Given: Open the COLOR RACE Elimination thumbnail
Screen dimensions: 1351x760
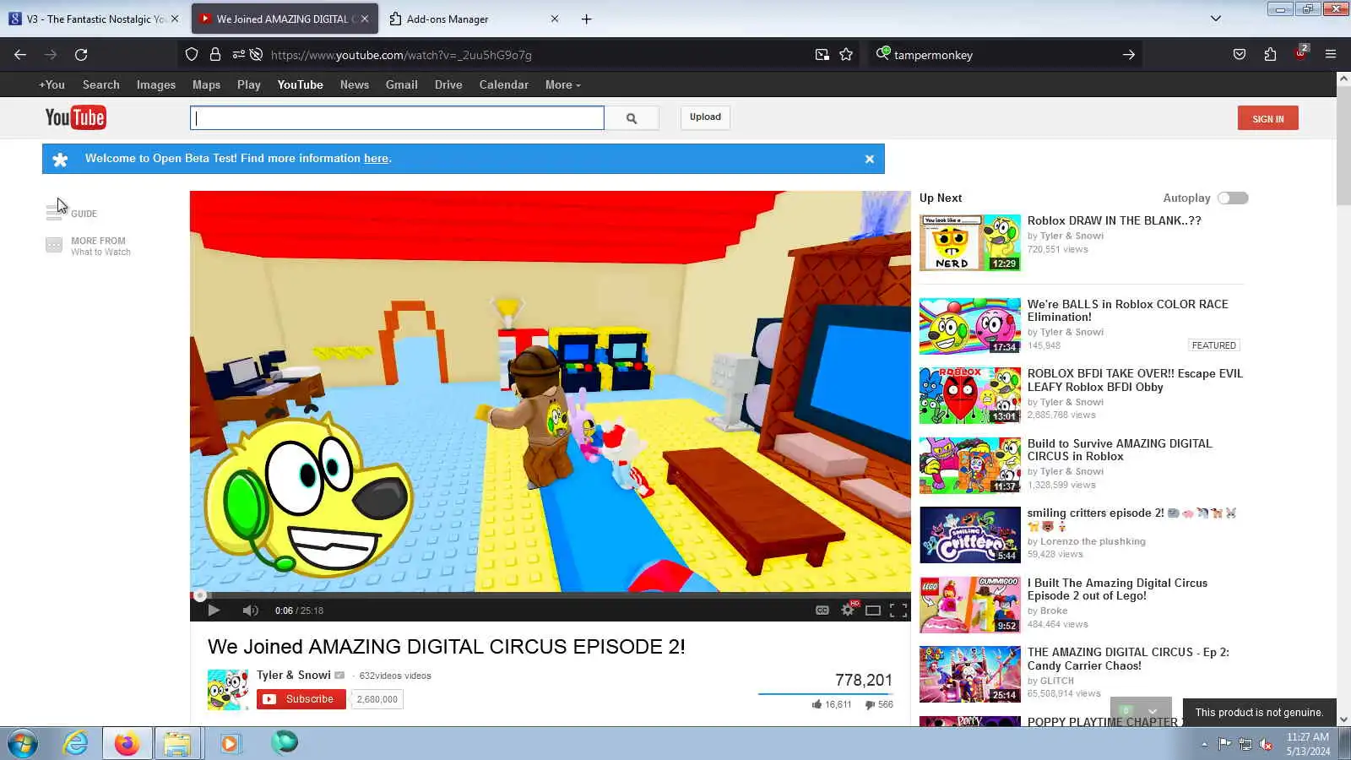Looking at the screenshot, I should pos(970,326).
